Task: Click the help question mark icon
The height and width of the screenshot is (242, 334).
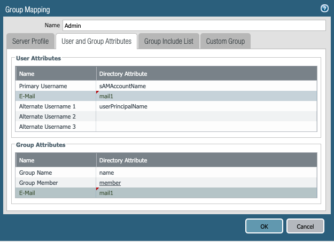Action: click(x=324, y=9)
